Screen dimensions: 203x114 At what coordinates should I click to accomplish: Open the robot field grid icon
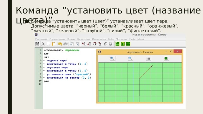click(117, 44)
